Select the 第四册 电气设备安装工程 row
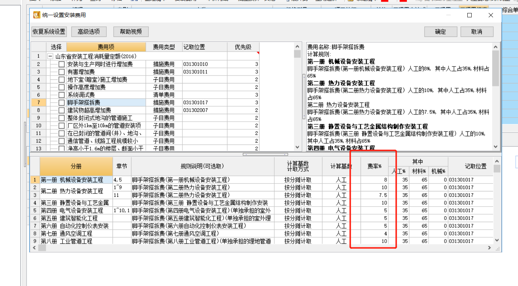The height and width of the screenshot is (286, 518). coord(76,211)
